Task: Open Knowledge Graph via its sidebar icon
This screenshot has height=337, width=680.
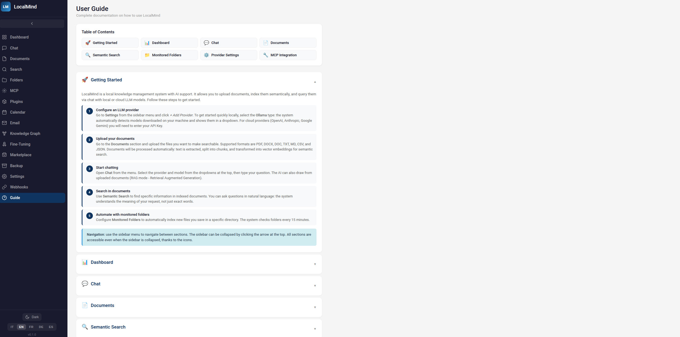Action: (4, 134)
